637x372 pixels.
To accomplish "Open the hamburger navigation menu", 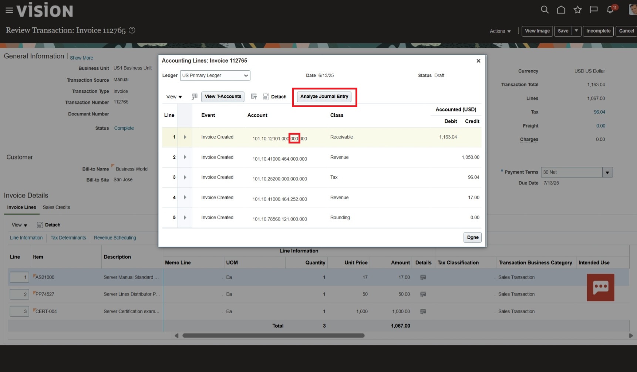I will pyautogui.click(x=9, y=10).
